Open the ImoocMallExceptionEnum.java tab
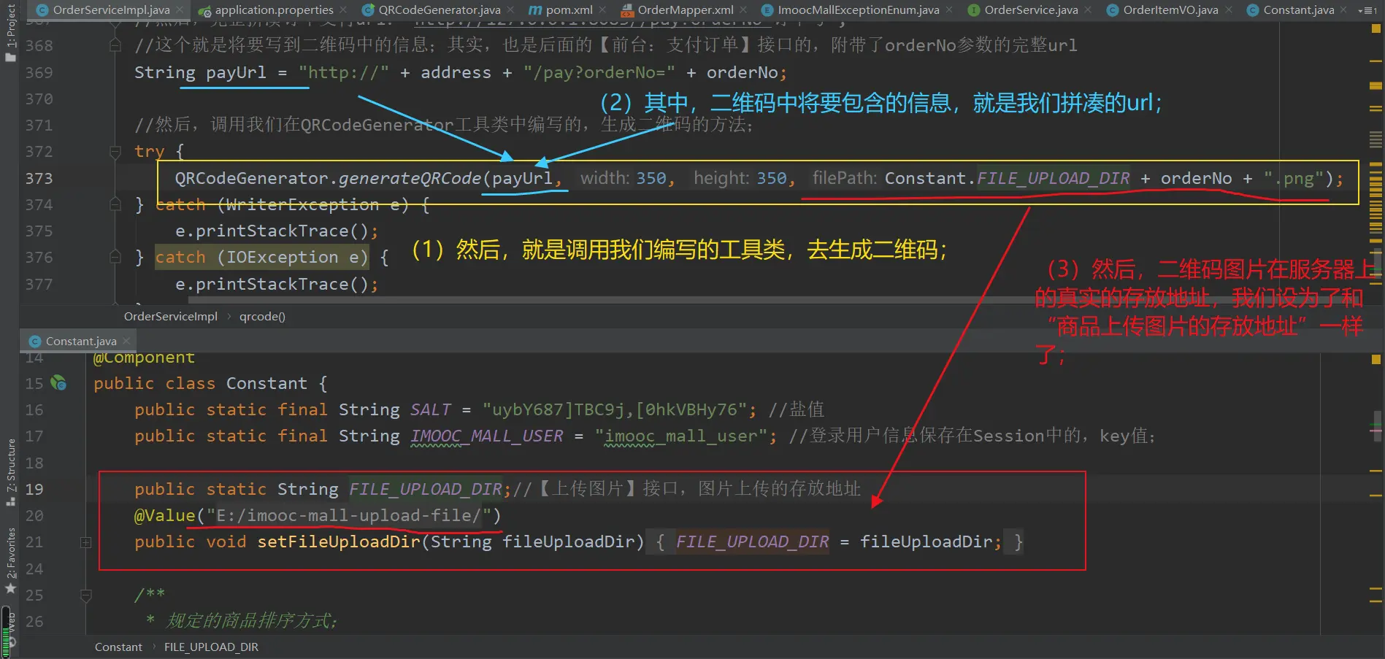Screen dimensions: 1385x659 click(x=858, y=10)
